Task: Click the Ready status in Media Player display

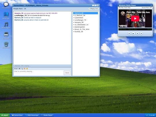Action: click(149, 29)
